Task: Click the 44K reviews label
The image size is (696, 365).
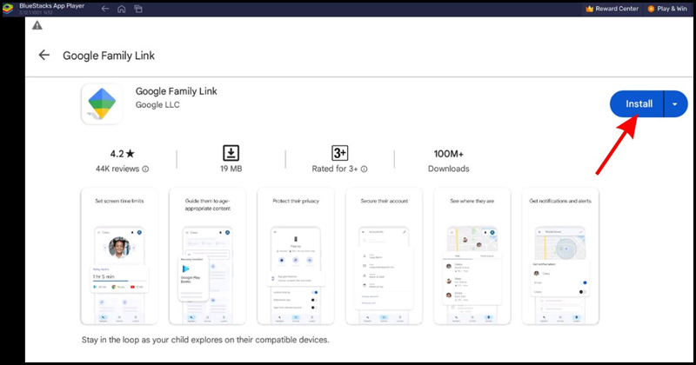Action: (117, 169)
